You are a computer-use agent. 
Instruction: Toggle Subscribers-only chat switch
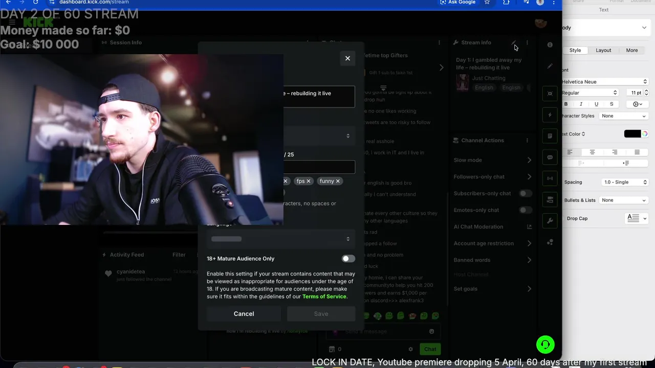tap(526, 193)
